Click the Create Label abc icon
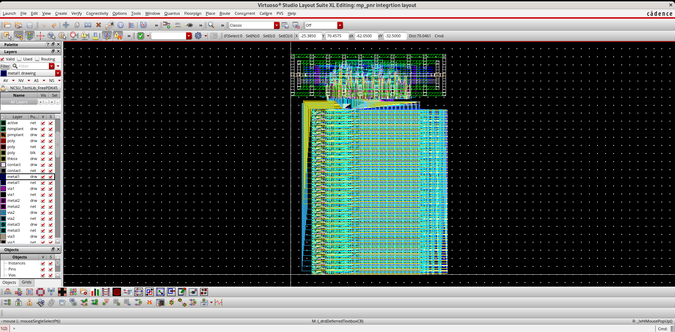The image size is (675, 332). pyautogui.click(x=178, y=25)
